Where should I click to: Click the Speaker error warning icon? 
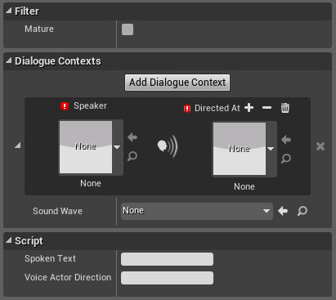click(x=65, y=106)
